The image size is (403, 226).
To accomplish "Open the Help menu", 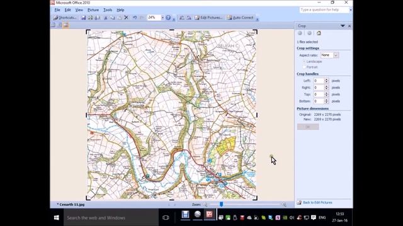I will pyautogui.click(x=120, y=10).
